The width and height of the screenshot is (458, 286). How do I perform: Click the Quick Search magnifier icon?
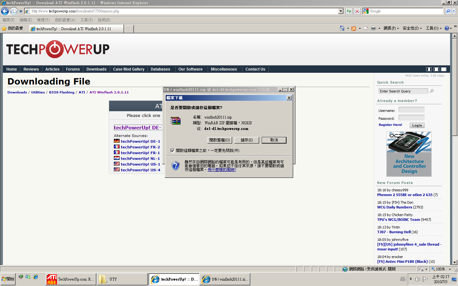(432, 91)
